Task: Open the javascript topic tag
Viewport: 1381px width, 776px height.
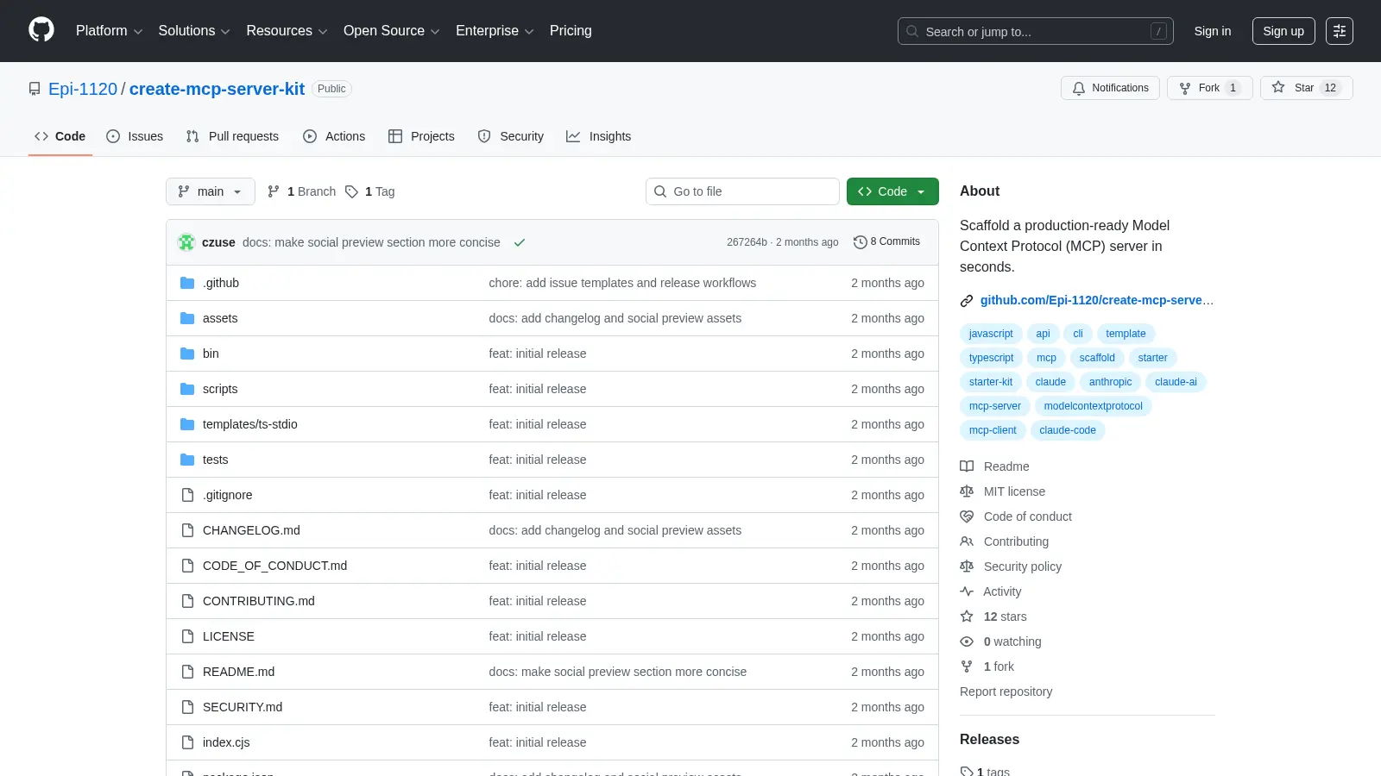Action: click(x=991, y=334)
